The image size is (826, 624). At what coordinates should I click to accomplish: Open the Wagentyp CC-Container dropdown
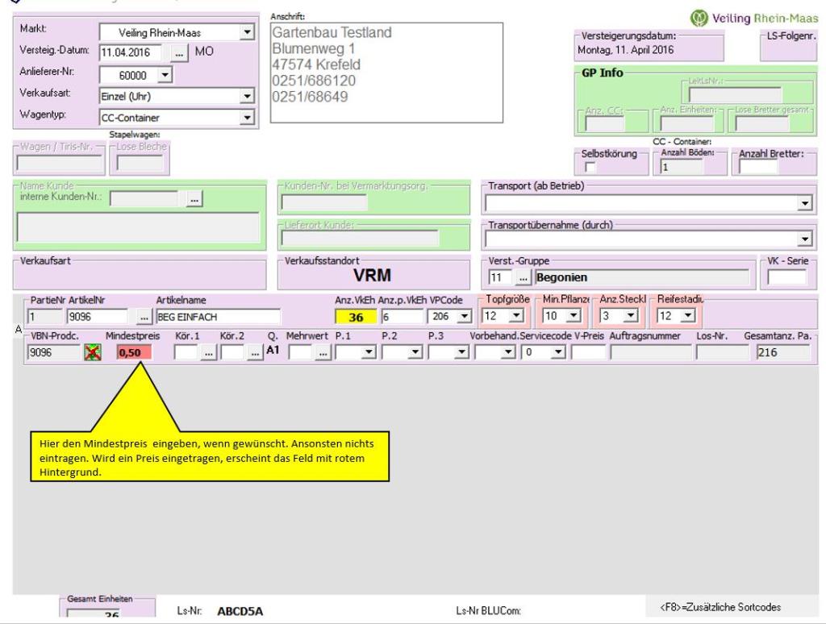pyautogui.click(x=247, y=116)
